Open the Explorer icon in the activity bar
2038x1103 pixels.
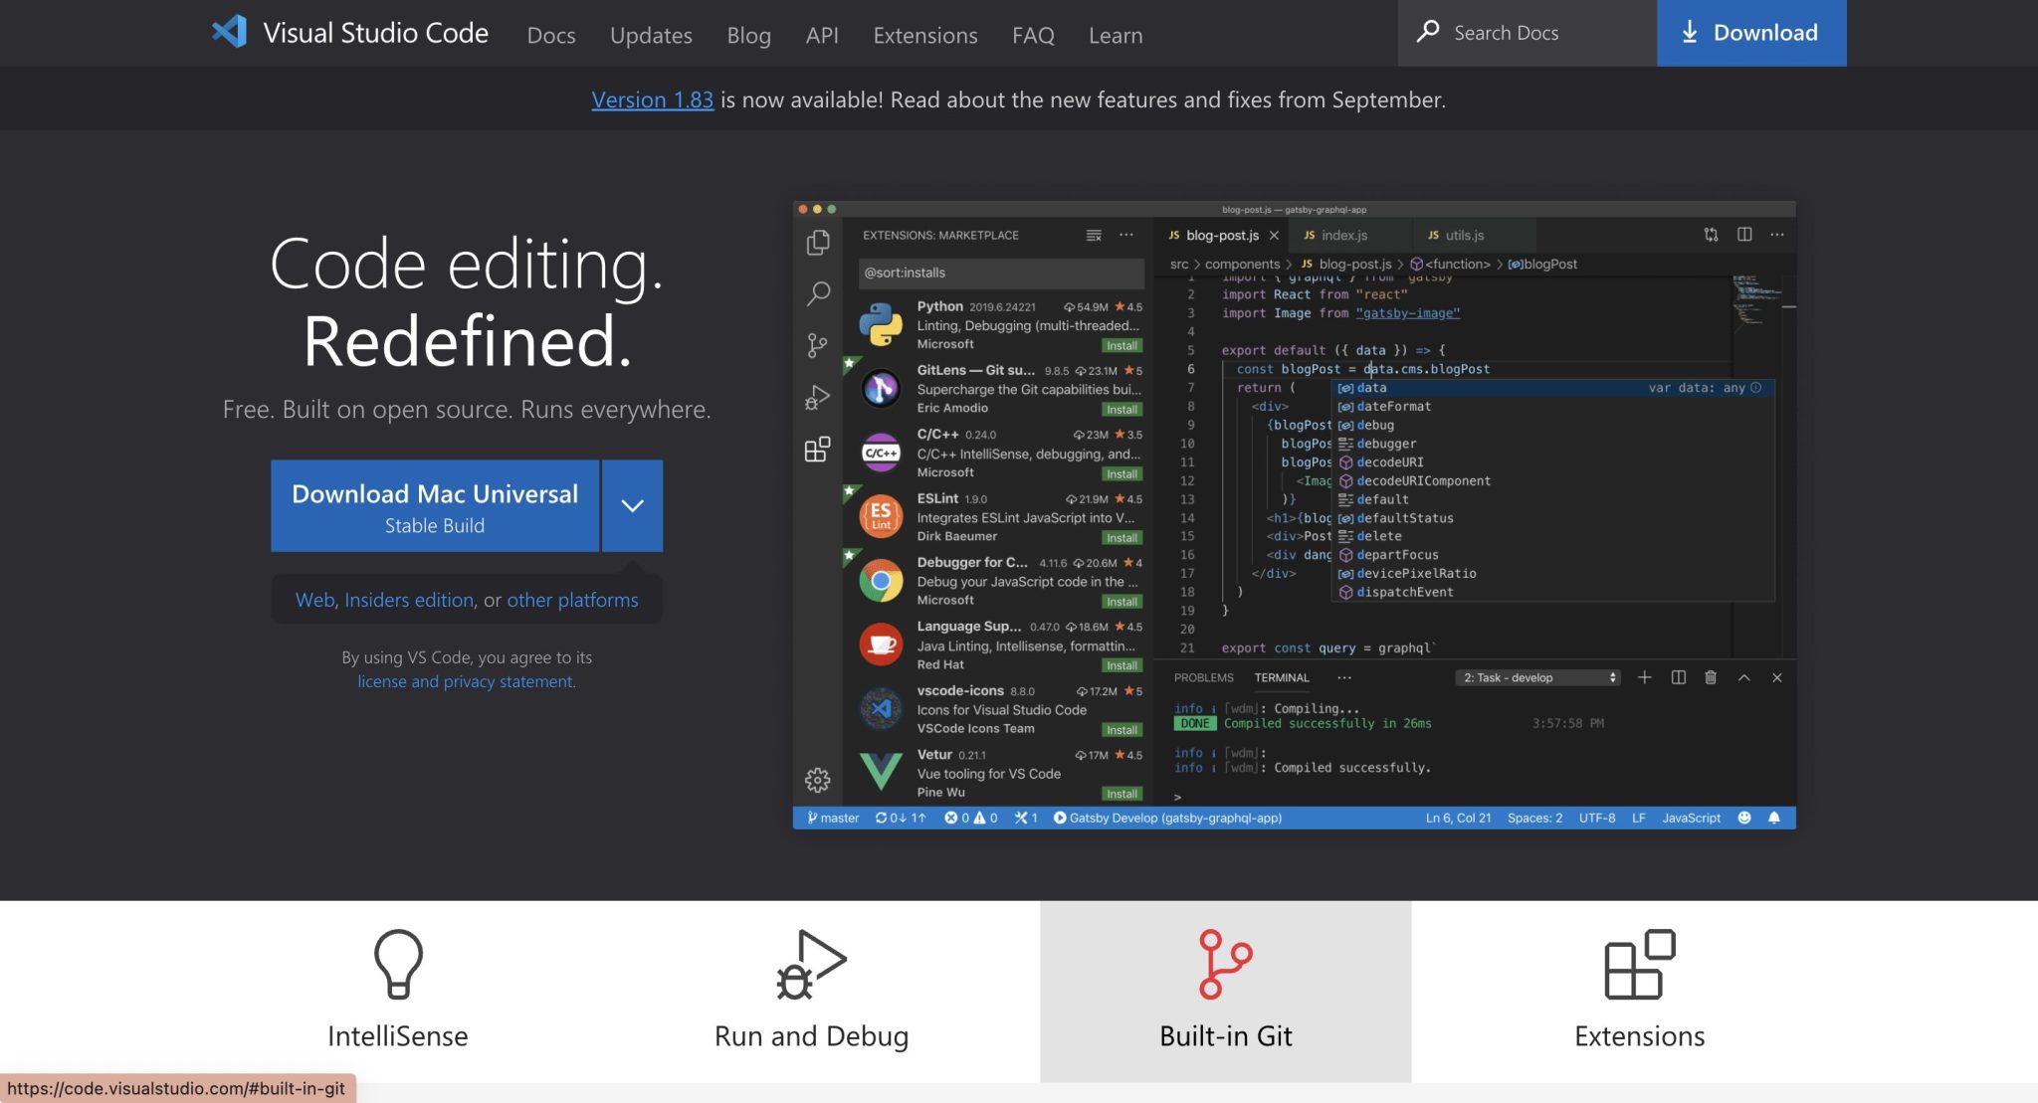(x=818, y=242)
